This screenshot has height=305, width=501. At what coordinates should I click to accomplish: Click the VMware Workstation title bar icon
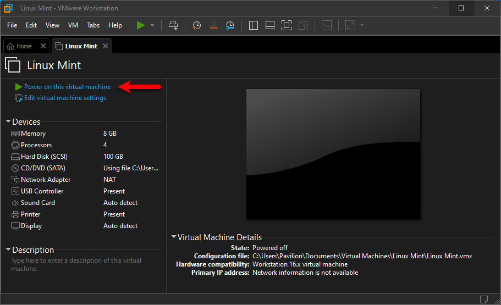pyautogui.click(x=8, y=8)
